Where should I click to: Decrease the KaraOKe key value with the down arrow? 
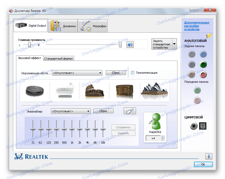pos(163,139)
